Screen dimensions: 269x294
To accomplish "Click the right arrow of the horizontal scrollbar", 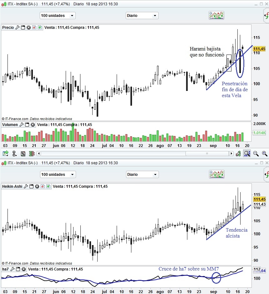I will point(231,154).
